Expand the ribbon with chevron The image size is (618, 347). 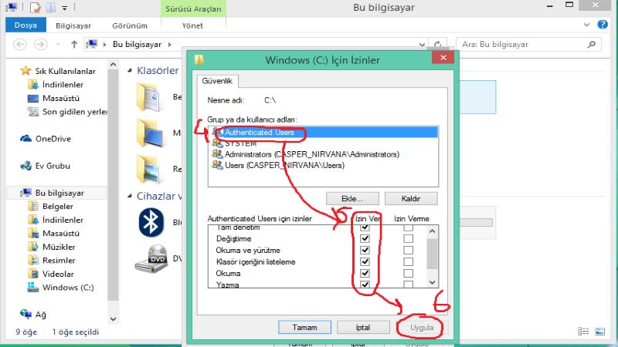(586, 25)
